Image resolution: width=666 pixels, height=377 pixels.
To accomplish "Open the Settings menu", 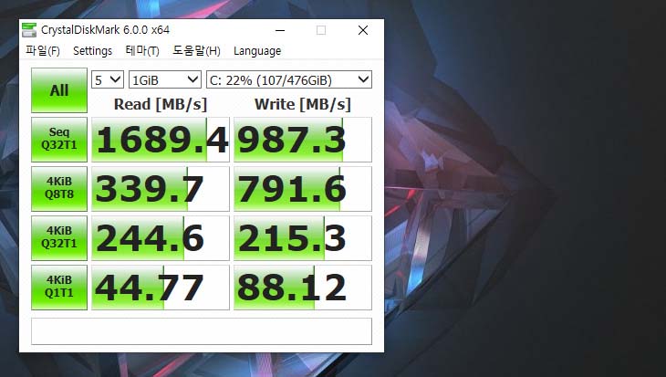I will point(92,51).
